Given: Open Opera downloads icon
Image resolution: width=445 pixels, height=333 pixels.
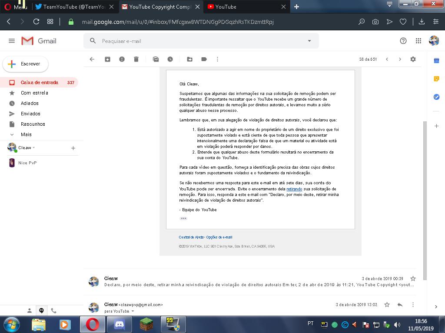Looking at the screenshot, I should pos(422,22).
